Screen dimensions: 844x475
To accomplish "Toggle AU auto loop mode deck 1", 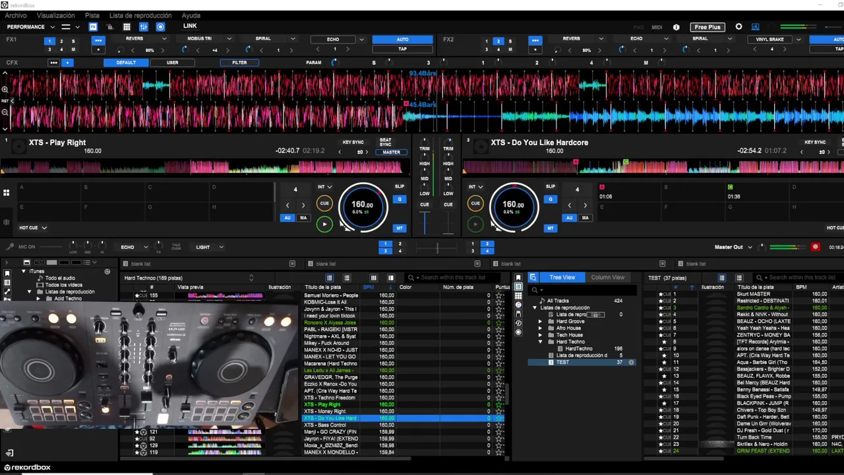I will point(287,218).
